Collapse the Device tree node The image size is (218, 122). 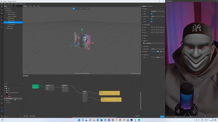click(5, 8)
